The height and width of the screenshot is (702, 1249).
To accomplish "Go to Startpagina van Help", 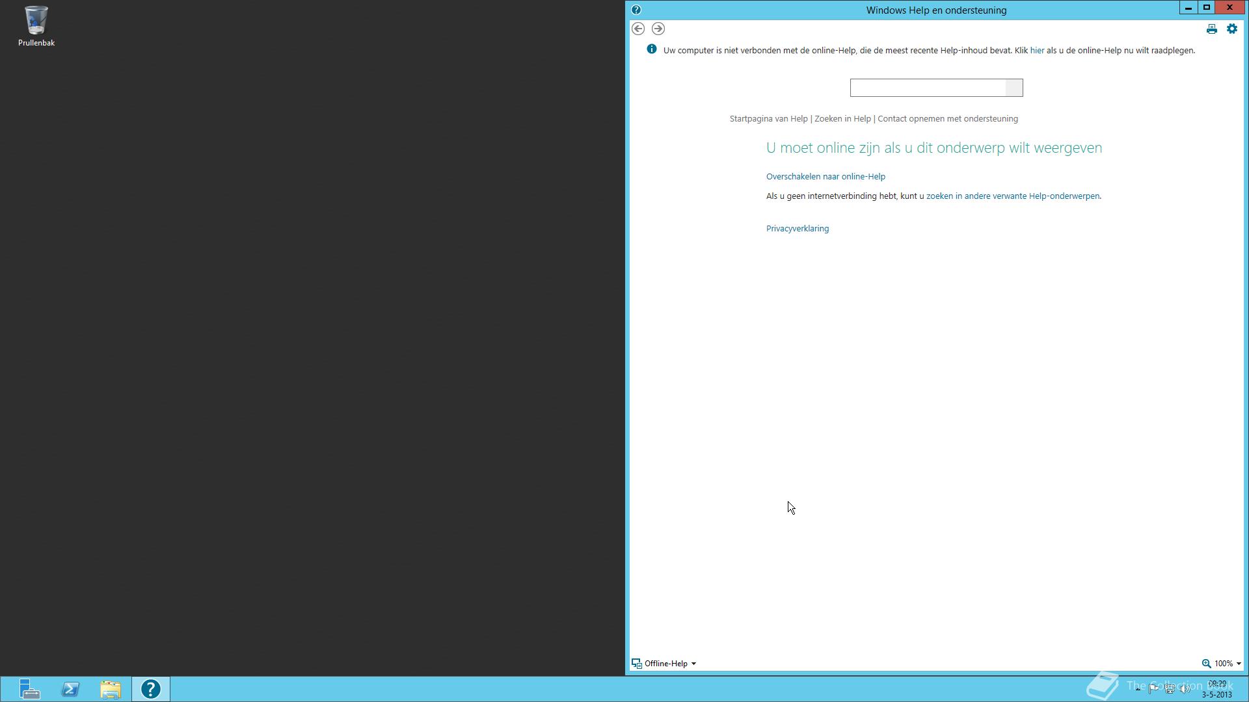I will [x=768, y=119].
